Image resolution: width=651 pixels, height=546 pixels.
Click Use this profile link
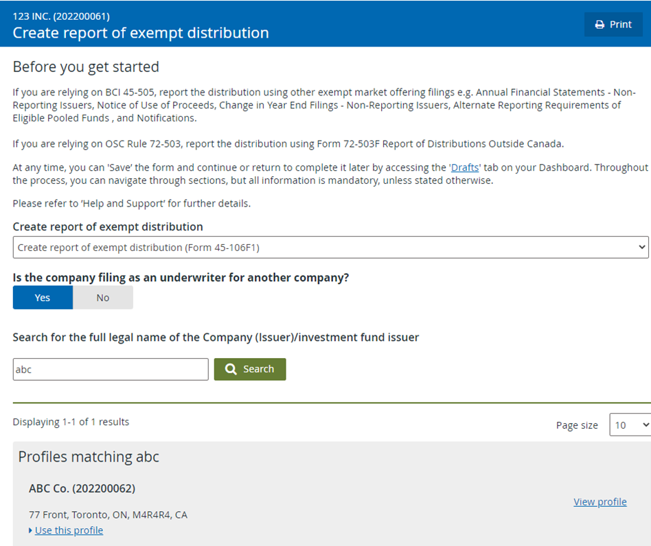point(69,530)
